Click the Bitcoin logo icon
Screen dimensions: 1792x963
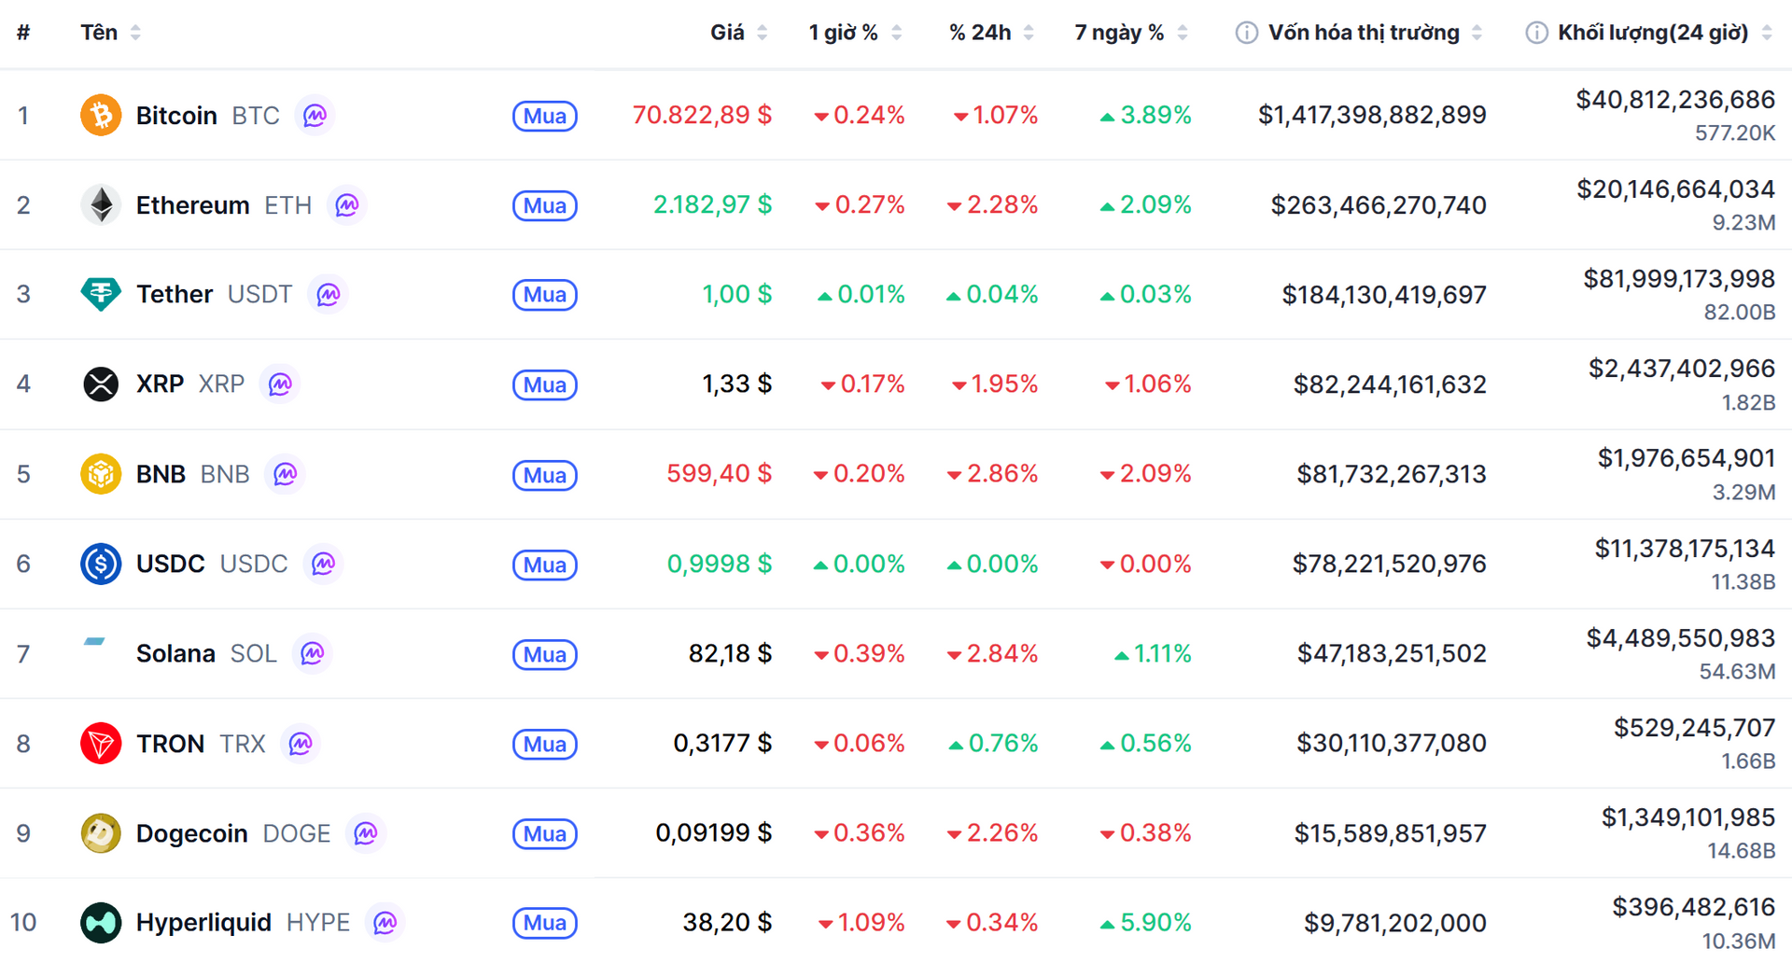point(101,116)
